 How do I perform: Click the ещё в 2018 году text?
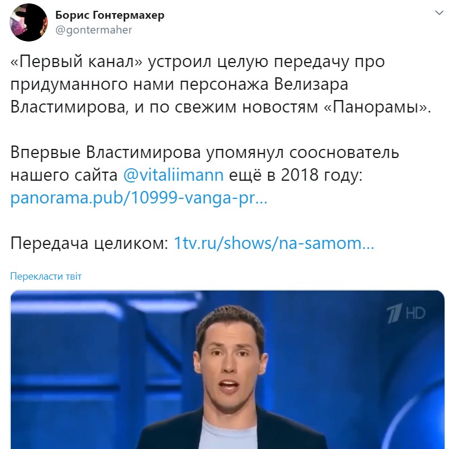pos(296,175)
